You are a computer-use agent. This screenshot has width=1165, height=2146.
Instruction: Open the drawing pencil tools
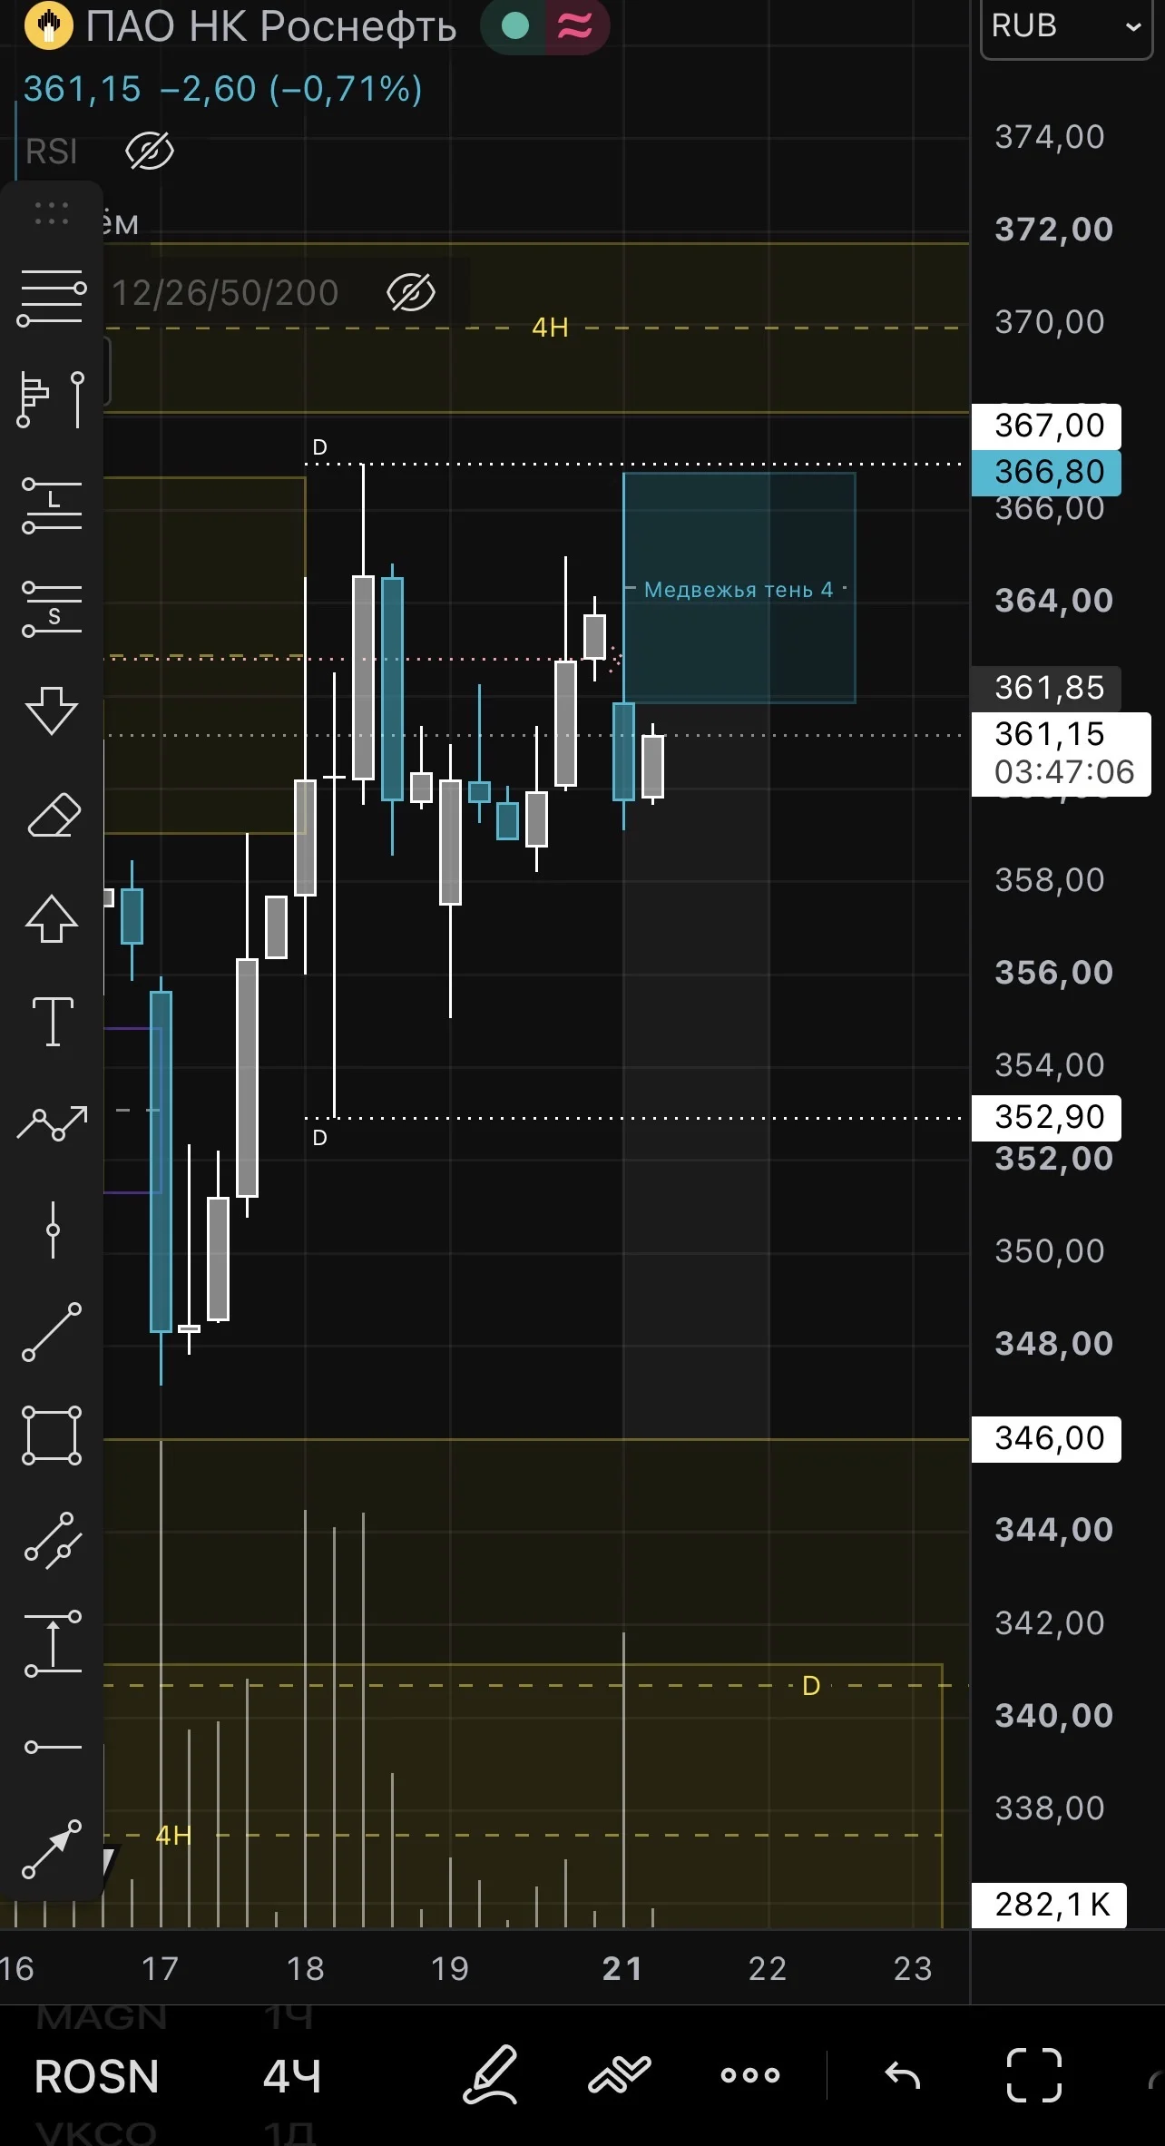(x=491, y=2074)
